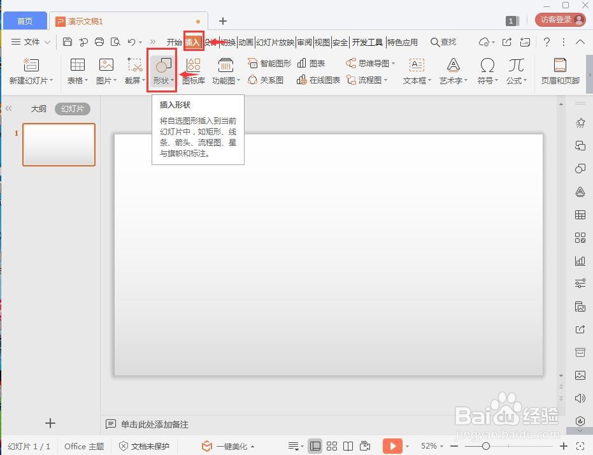593x455 pixels.
Task: Click the Undo arrow icon
Action: [131, 41]
